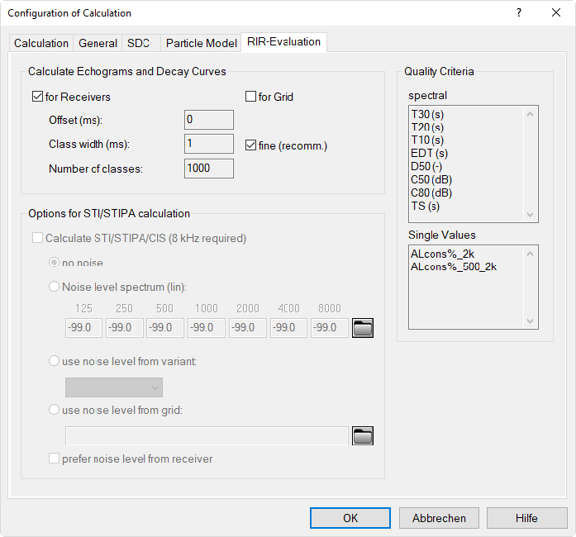Click the 250 Hz noise level field

pyautogui.click(x=125, y=328)
